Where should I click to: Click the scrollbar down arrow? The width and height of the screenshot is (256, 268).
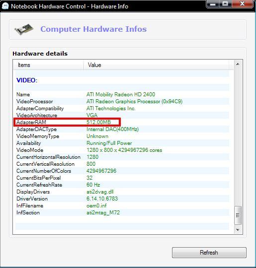click(238, 230)
